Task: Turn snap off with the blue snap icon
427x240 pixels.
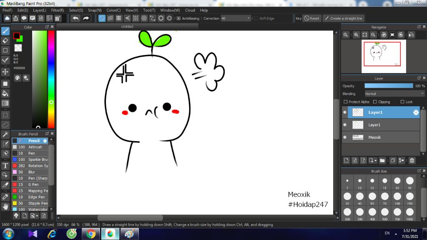Action: pyautogui.click(x=102, y=18)
